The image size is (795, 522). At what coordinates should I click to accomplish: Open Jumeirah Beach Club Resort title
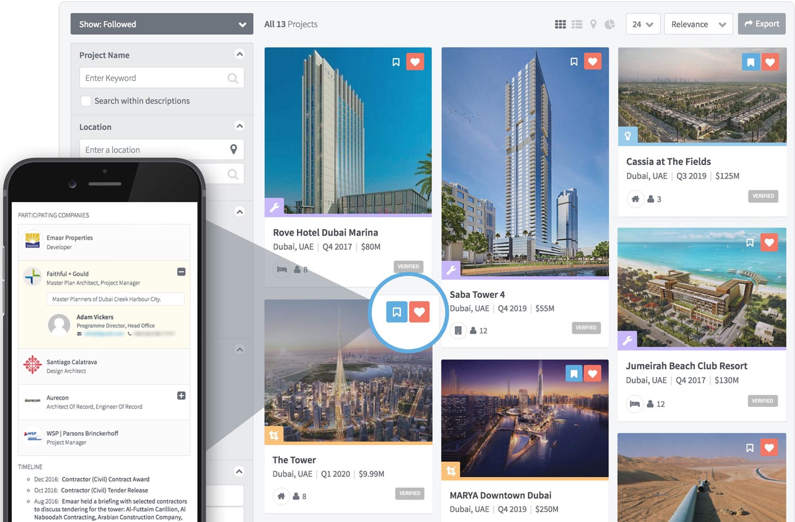click(x=686, y=366)
